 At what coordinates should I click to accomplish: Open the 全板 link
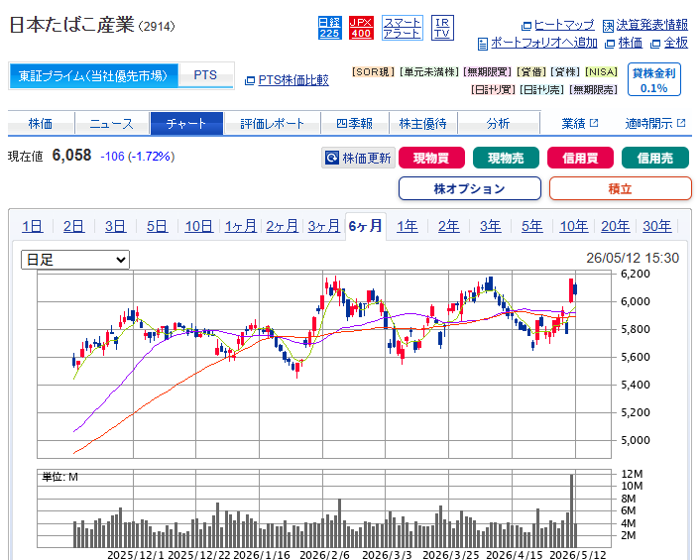click(x=676, y=43)
